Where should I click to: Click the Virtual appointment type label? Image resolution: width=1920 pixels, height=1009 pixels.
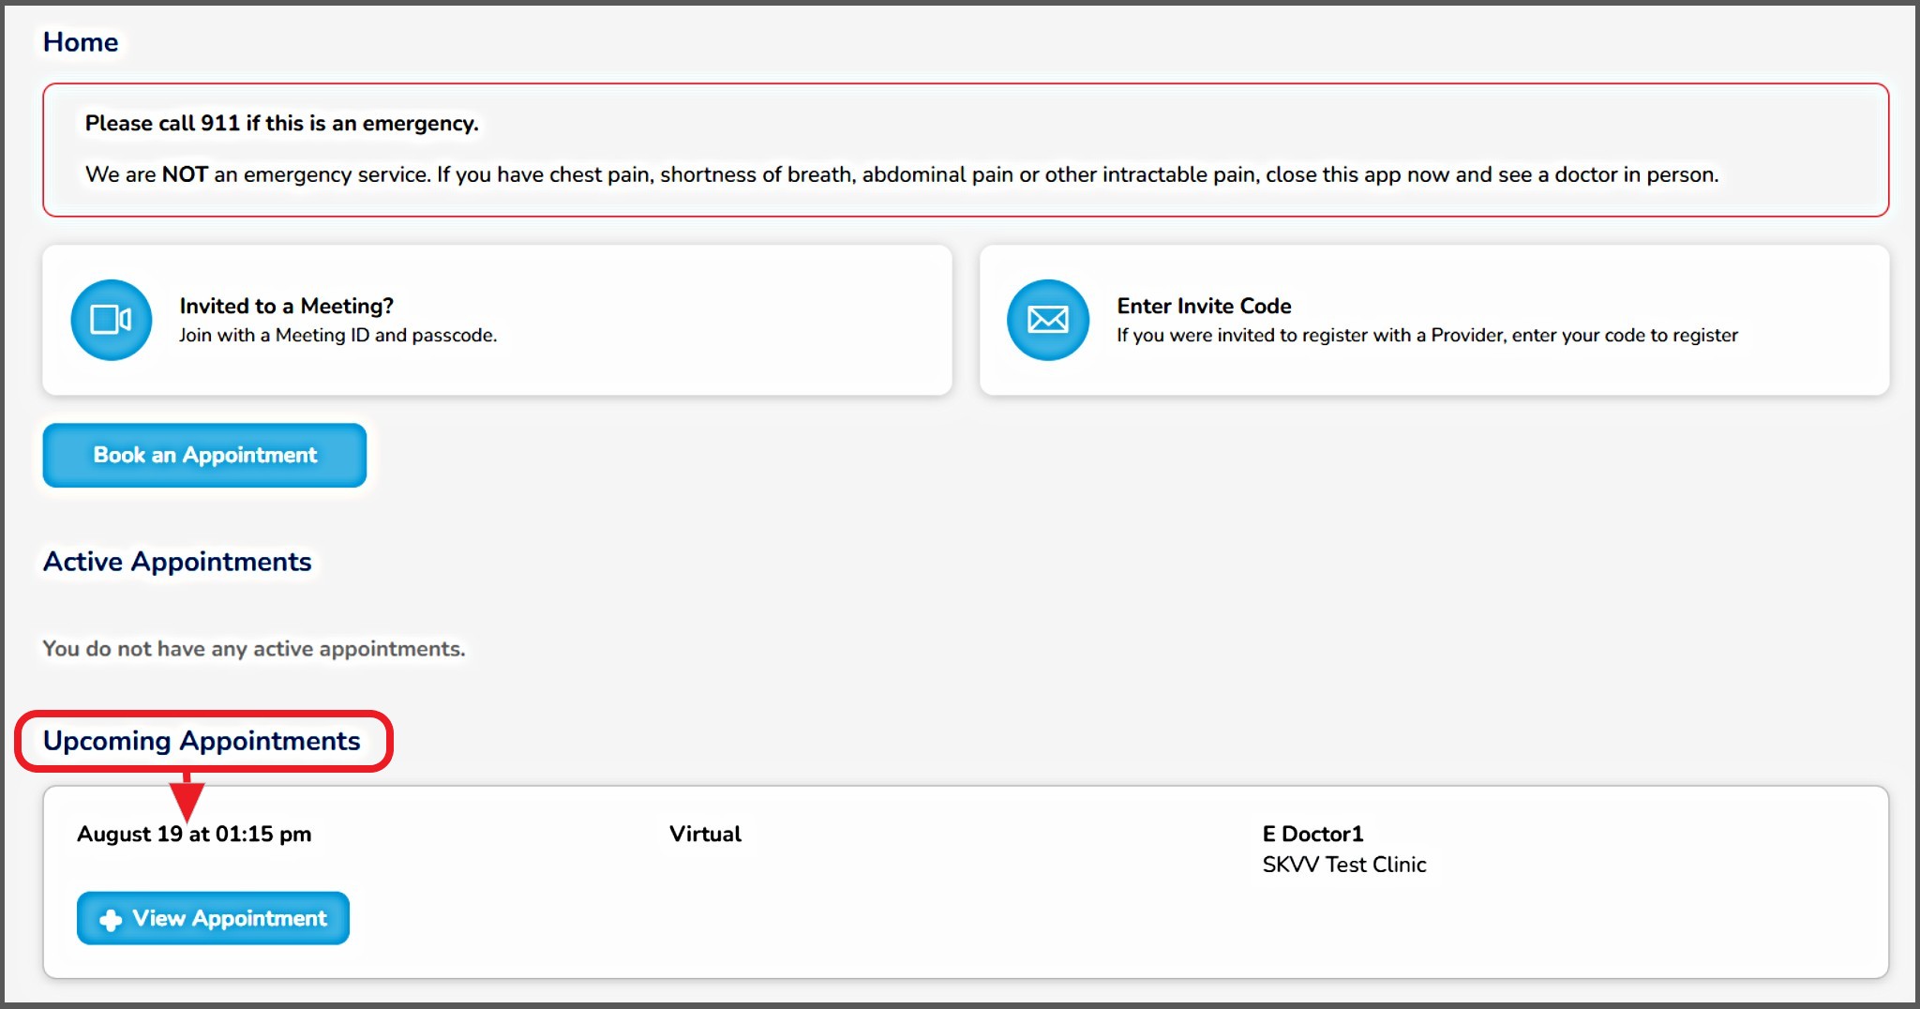click(x=705, y=835)
